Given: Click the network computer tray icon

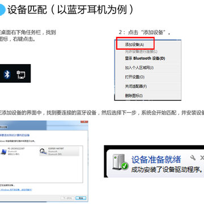Looking at the screenshot, I should tap(21, 75).
